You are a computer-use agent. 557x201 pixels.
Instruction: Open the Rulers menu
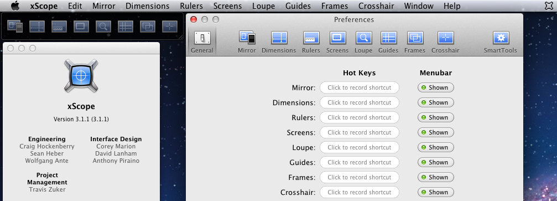[191, 6]
